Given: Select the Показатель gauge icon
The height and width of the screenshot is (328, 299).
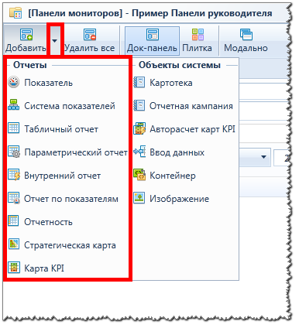Looking at the screenshot, I should pyautogui.click(x=13, y=83).
